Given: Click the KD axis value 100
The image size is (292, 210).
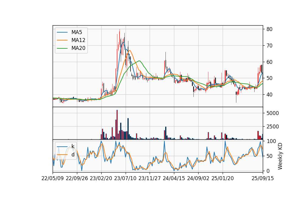Looking at the screenshot, I should tap(271, 141).
